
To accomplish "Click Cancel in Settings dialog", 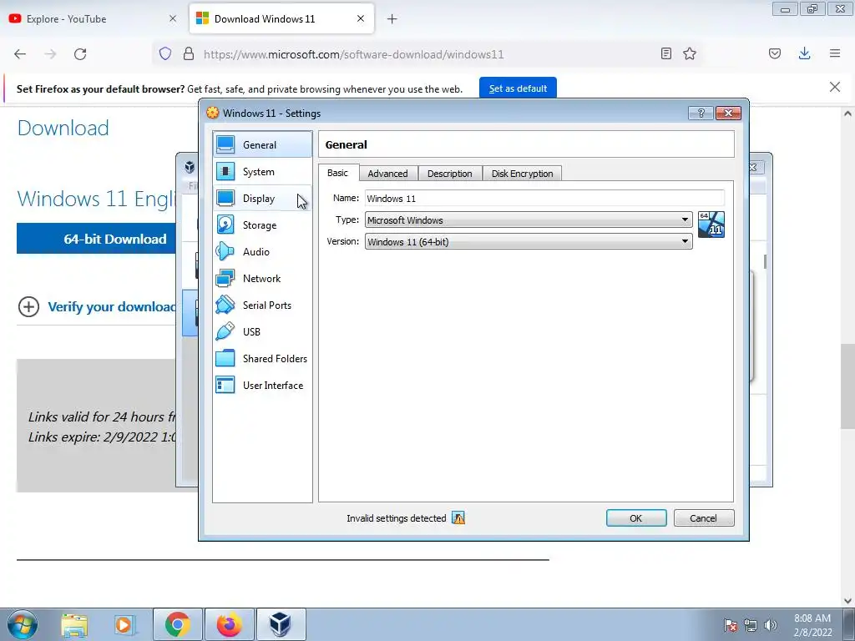I will pos(703,517).
